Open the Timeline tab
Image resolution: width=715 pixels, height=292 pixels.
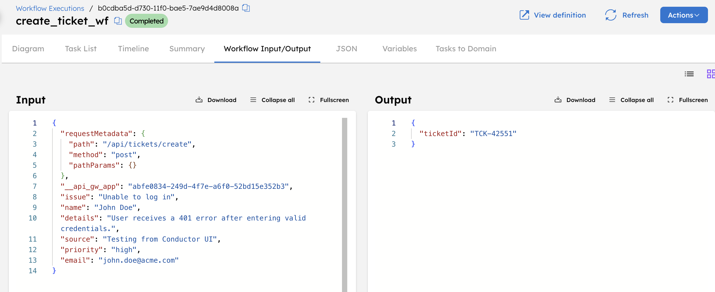[x=134, y=49]
